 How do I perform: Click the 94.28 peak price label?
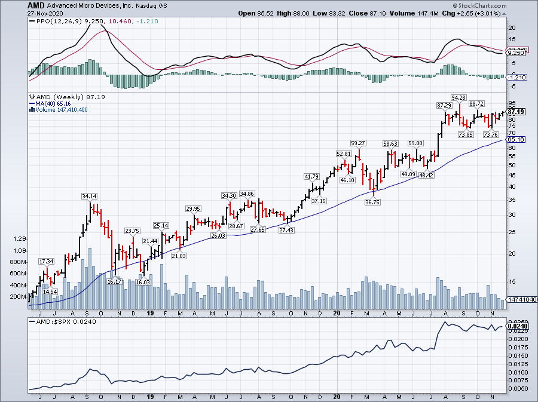[x=458, y=98]
